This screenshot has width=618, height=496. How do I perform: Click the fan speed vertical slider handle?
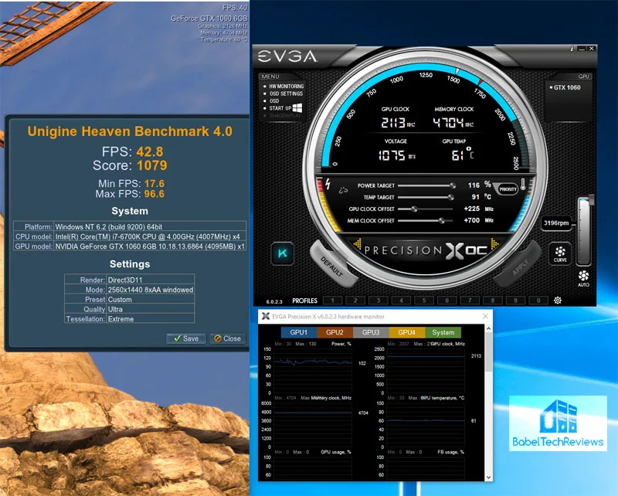(x=591, y=199)
